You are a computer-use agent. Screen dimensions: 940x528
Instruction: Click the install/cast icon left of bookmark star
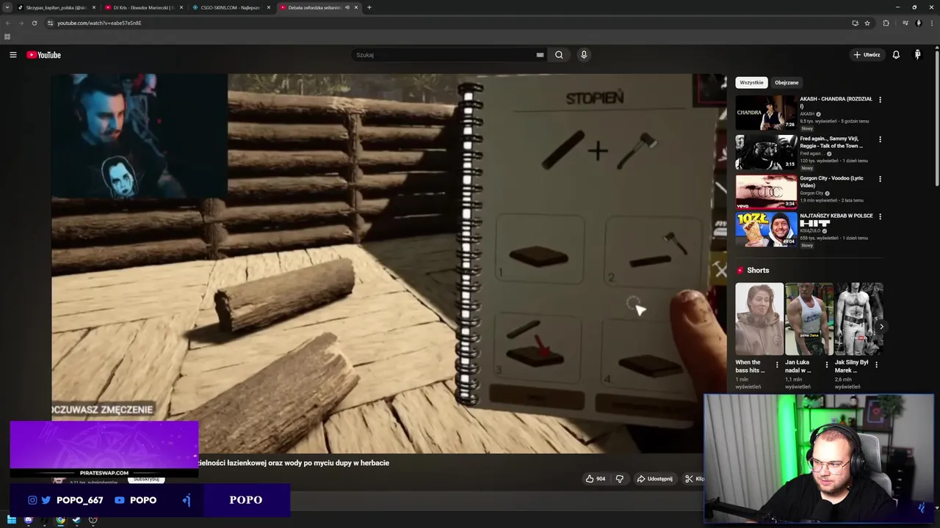click(855, 23)
